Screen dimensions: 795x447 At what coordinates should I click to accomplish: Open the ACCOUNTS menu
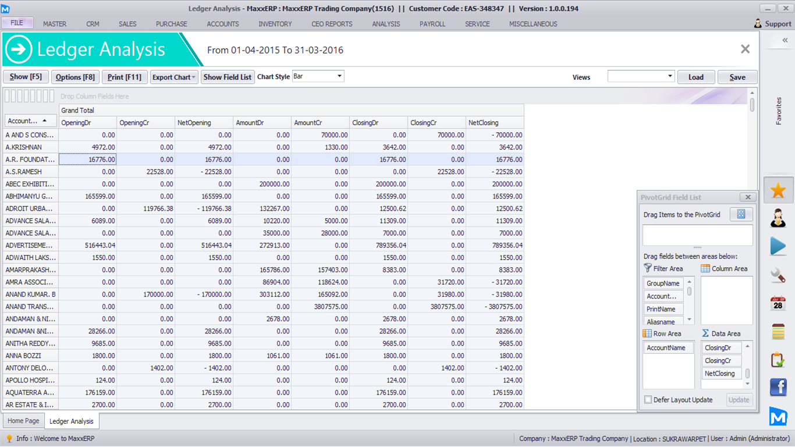[223, 24]
